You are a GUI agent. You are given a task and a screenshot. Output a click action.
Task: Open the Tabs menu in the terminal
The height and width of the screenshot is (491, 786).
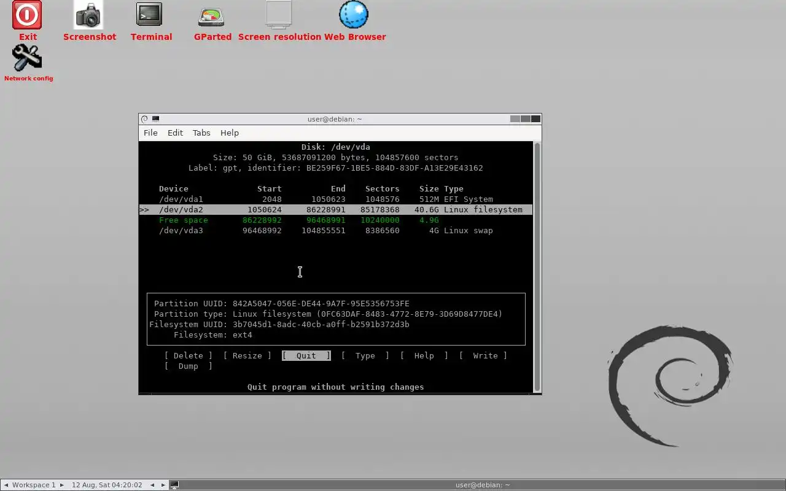tap(201, 133)
